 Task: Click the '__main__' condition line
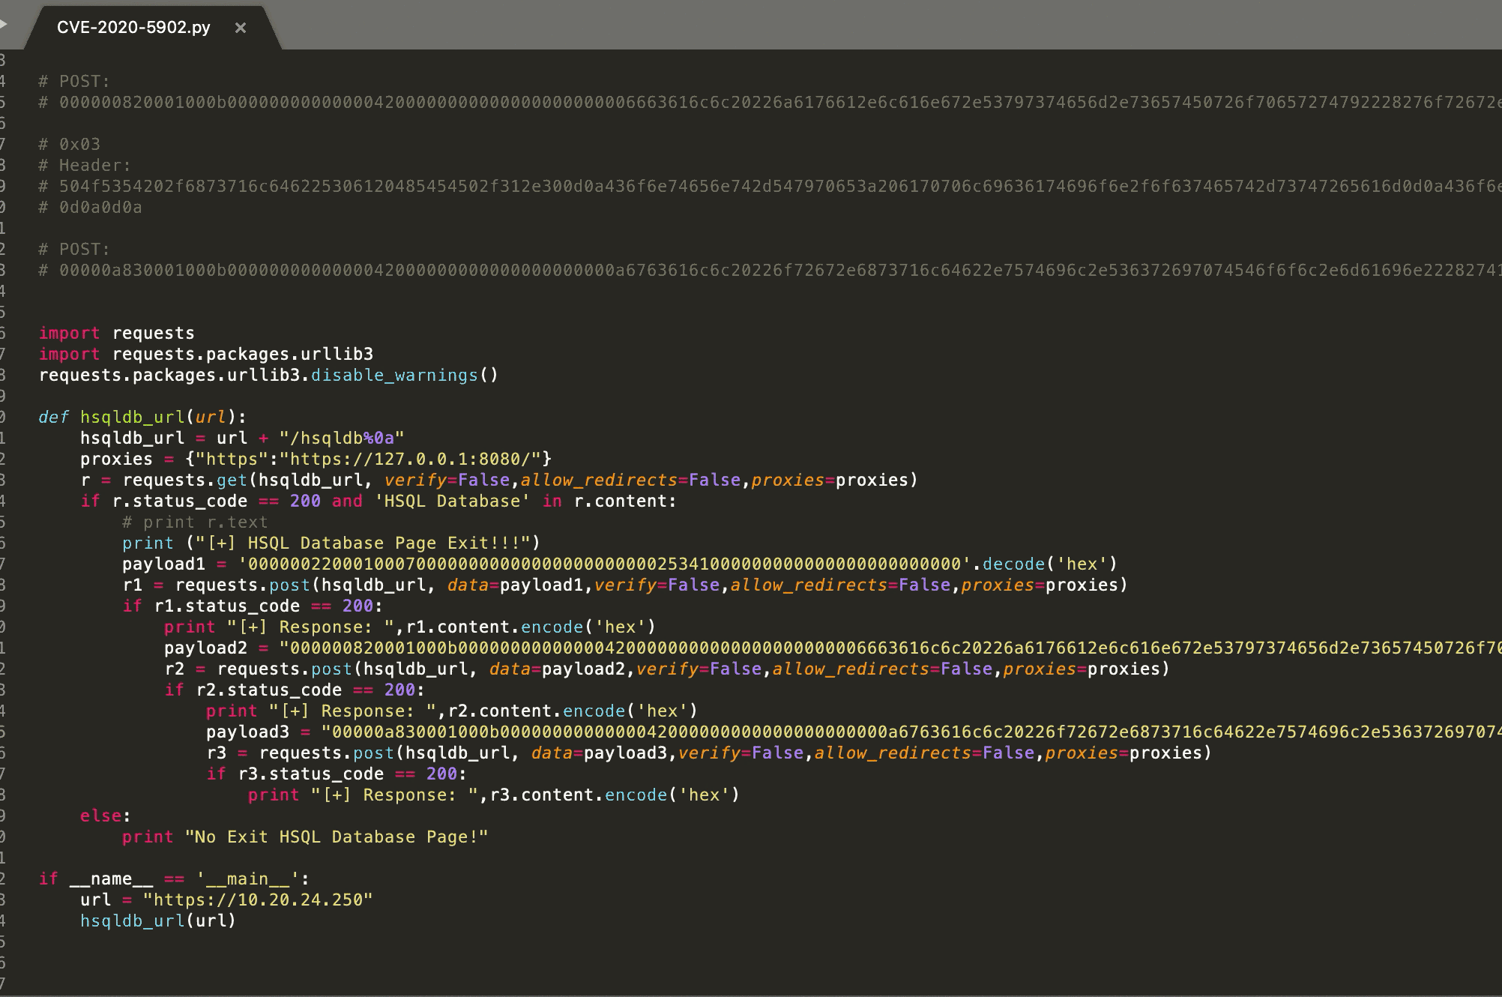click(x=174, y=879)
